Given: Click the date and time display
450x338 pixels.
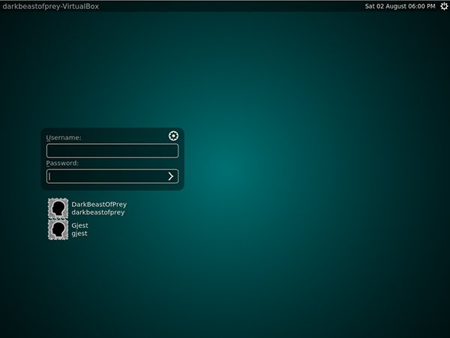Looking at the screenshot, I should click(x=400, y=6).
